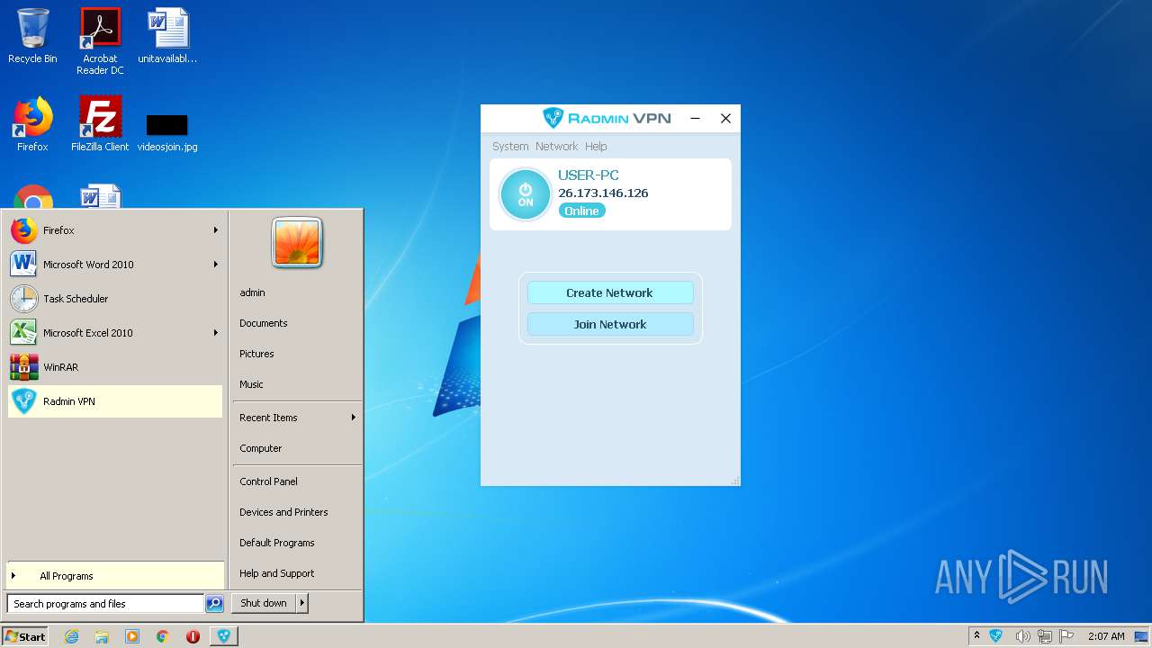Image resolution: width=1152 pixels, height=648 pixels.
Task: Select the IP address 26.173.146.126
Action: click(603, 193)
